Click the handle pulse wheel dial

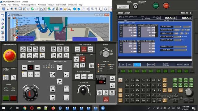point(30,94)
